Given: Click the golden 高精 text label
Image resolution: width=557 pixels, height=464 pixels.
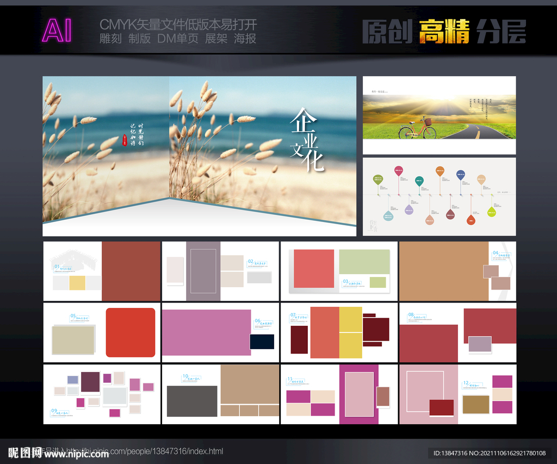Looking at the screenshot, I should point(443,31).
